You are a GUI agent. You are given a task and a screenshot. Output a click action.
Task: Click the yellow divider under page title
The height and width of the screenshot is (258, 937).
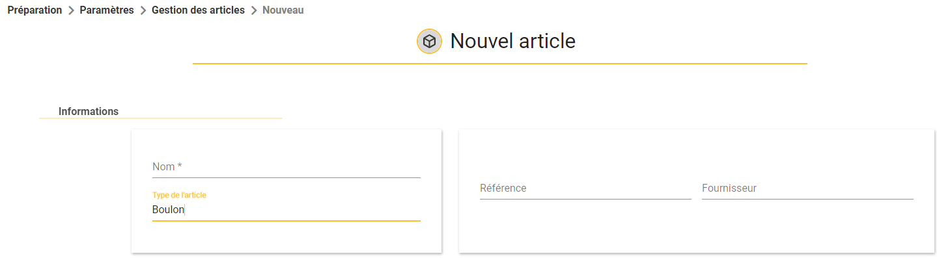coord(499,64)
